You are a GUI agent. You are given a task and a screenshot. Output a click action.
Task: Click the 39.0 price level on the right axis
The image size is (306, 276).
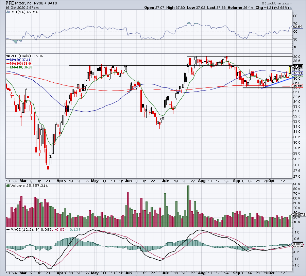pos(296,56)
